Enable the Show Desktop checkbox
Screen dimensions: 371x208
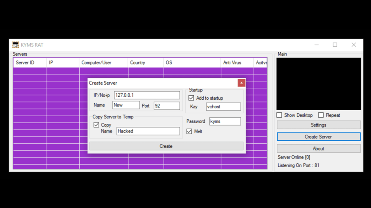[x=279, y=115]
